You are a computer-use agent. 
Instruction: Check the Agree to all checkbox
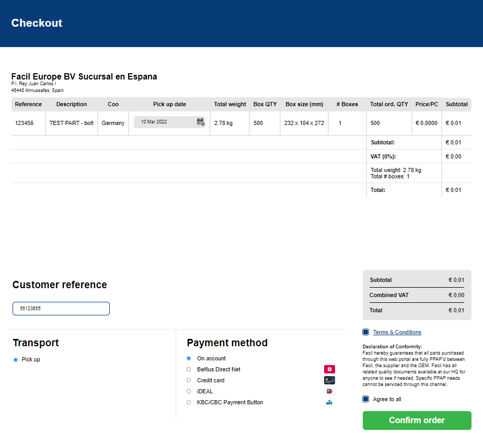pyautogui.click(x=366, y=399)
